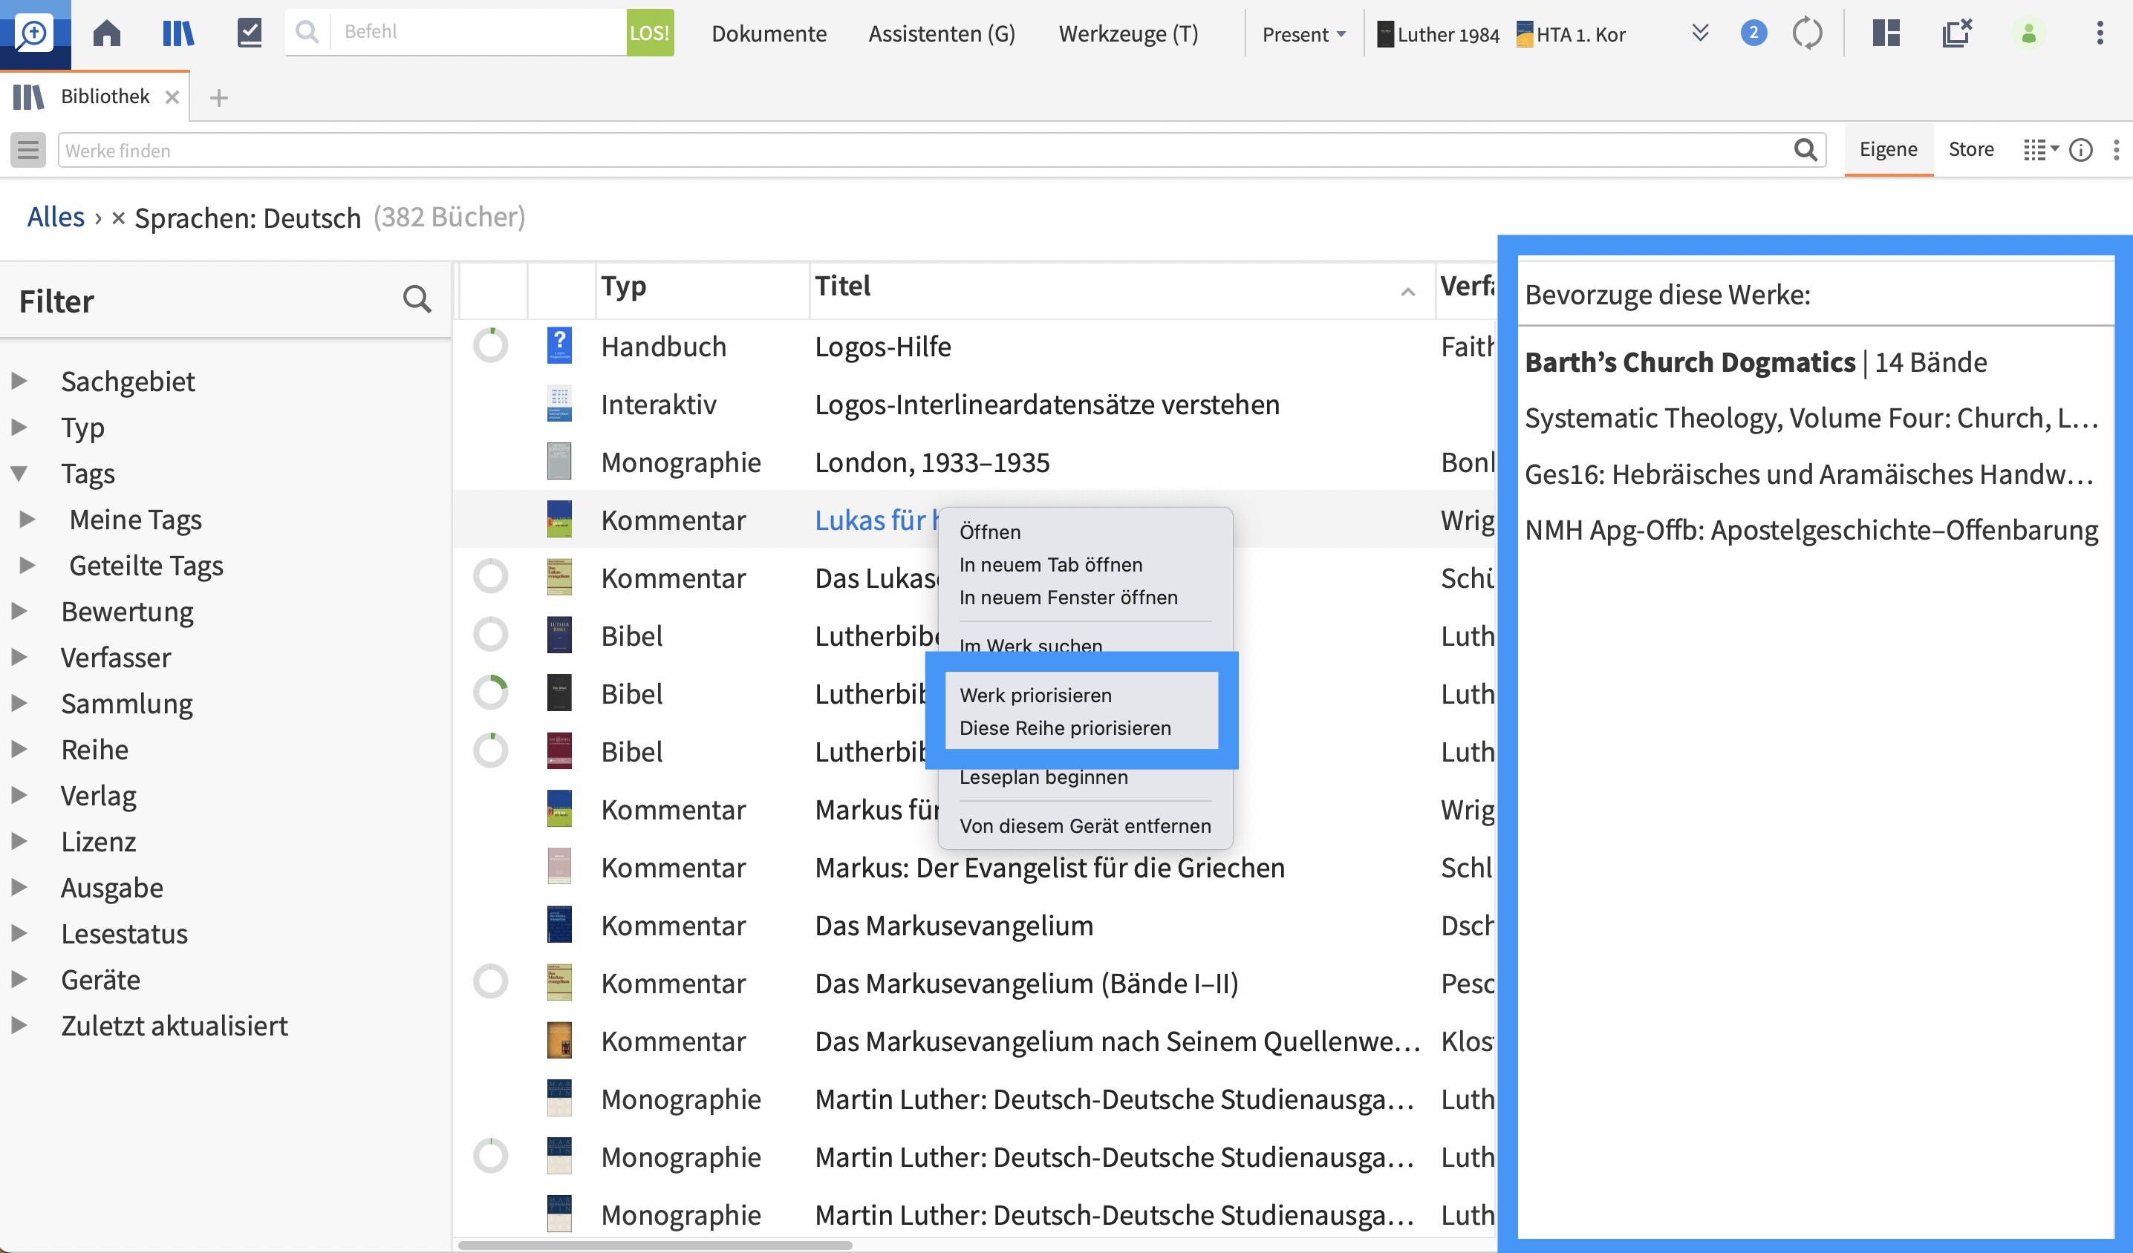
Task: Choose Von diesem Gerät entfernen
Action: click(x=1085, y=825)
